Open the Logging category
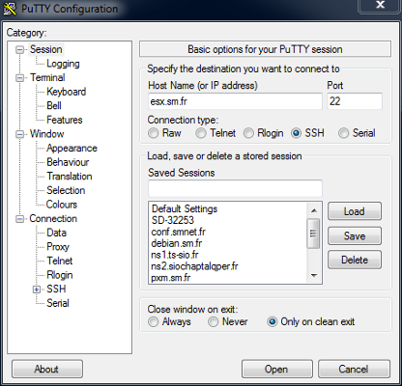Screen dimensions: 402x386 pyautogui.click(x=63, y=64)
